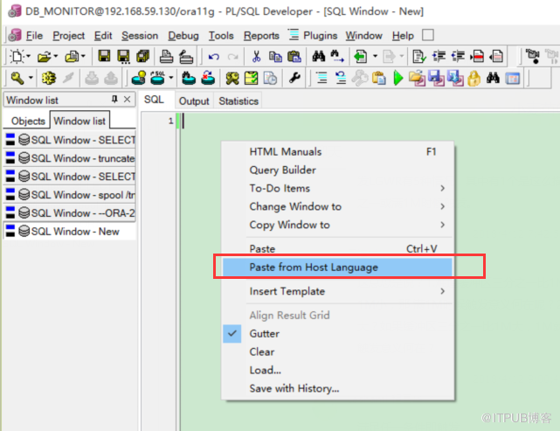Image resolution: width=560 pixels, height=431 pixels.
Task: Open the Debug menu
Action: pos(183,35)
